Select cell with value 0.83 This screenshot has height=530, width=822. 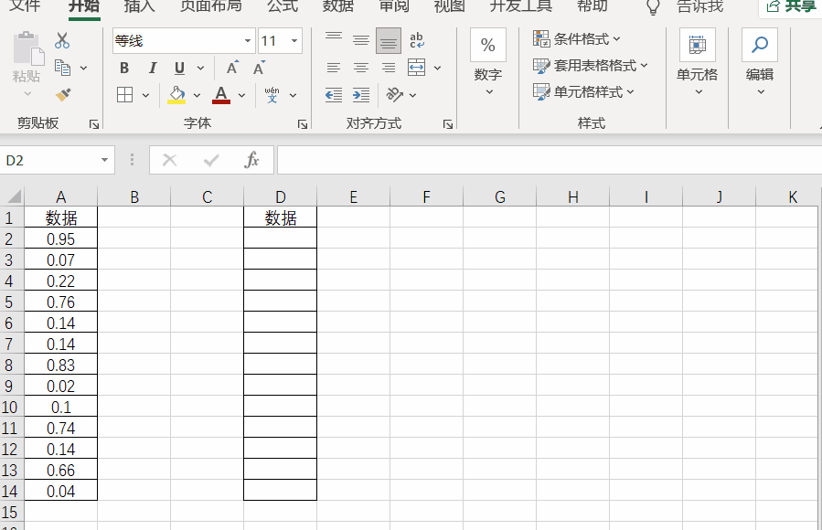point(61,365)
